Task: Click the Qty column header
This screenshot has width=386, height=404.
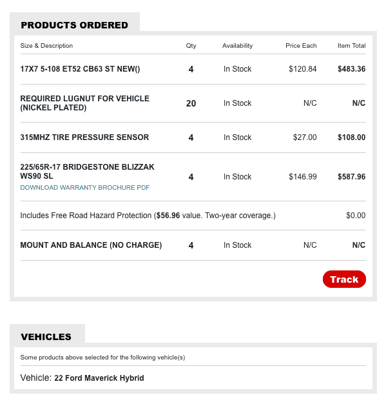Action: [x=191, y=46]
